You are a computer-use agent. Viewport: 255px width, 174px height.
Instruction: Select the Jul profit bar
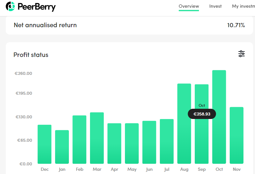coord(167,141)
